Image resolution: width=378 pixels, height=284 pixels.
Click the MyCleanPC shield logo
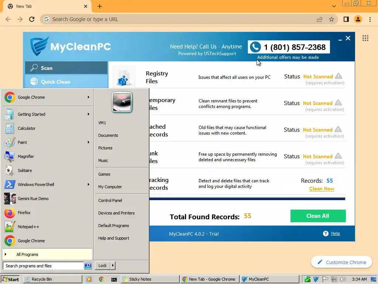[39, 45]
